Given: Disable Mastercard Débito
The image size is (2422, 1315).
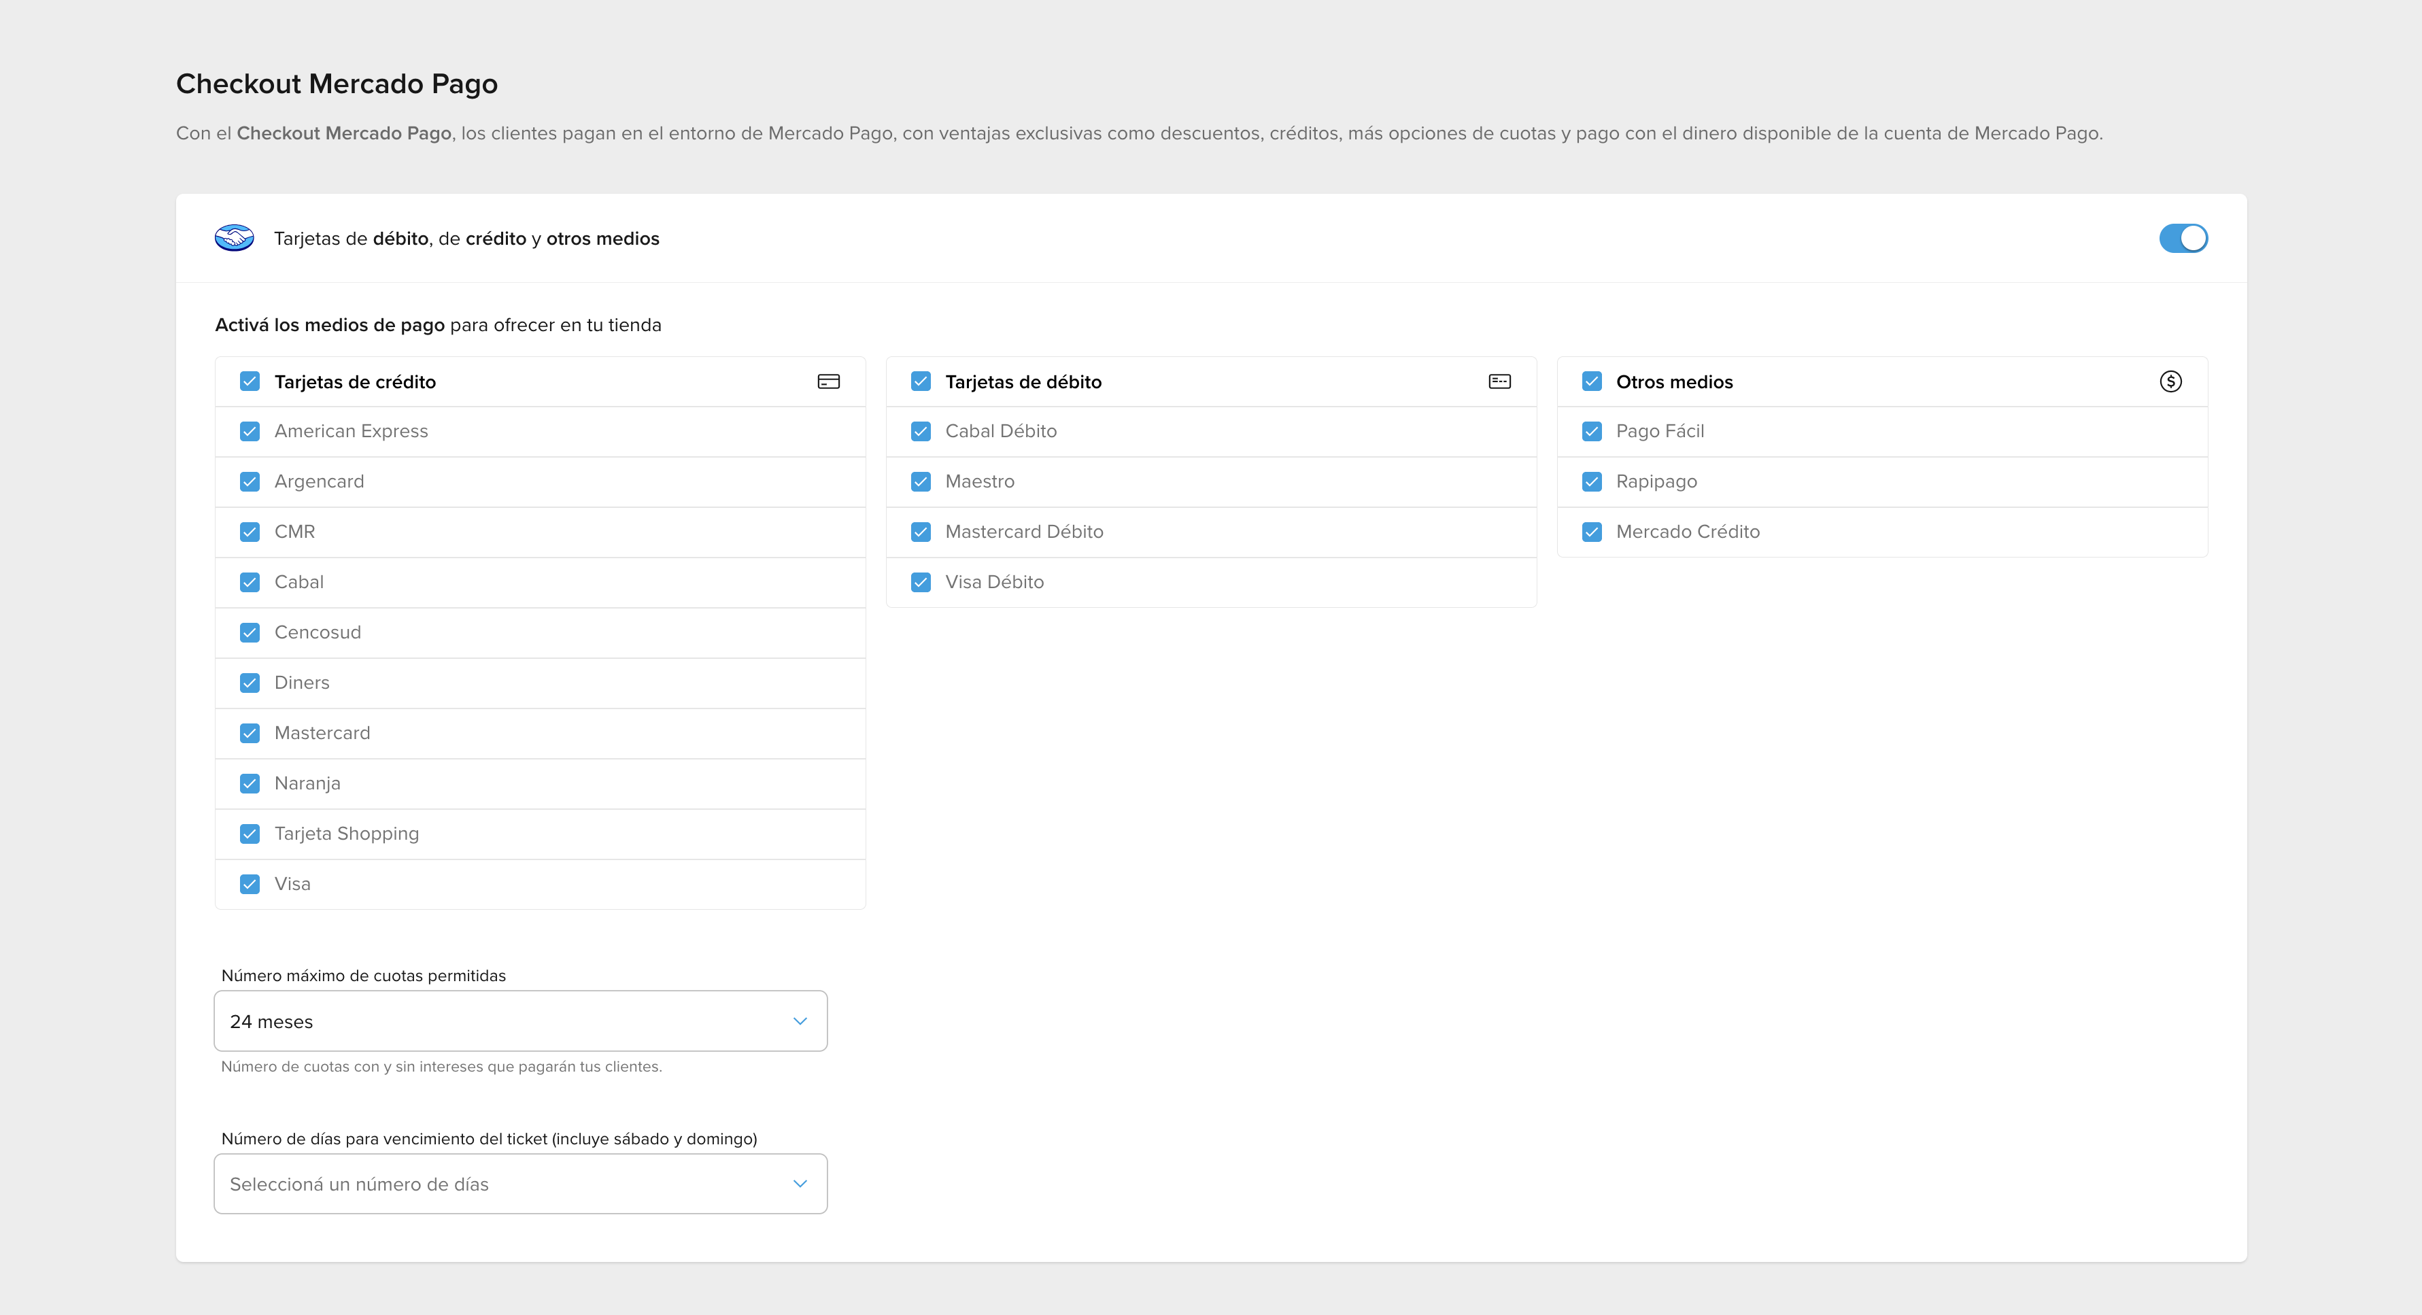Looking at the screenshot, I should [921, 532].
